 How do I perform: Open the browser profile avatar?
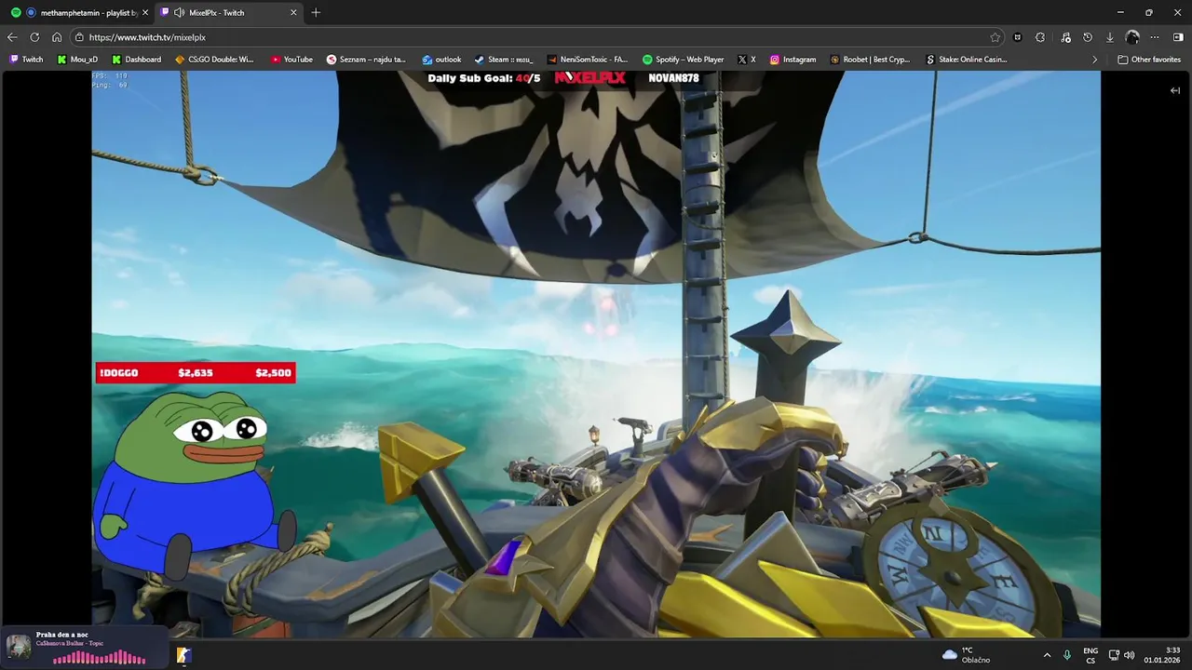click(x=1132, y=37)
